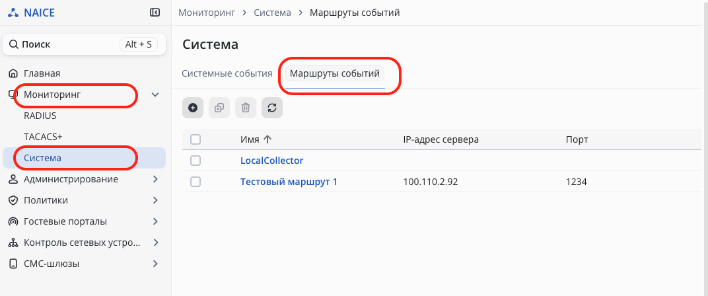708x296 pixels.
Task: Click the search magnifier icon
Action: coord(13,44)
